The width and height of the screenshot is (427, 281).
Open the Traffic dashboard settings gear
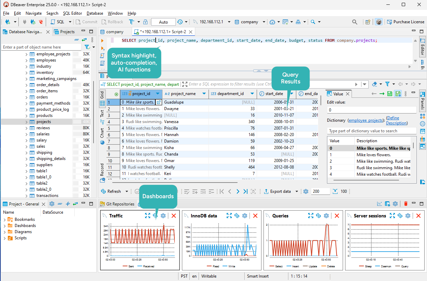163,216
